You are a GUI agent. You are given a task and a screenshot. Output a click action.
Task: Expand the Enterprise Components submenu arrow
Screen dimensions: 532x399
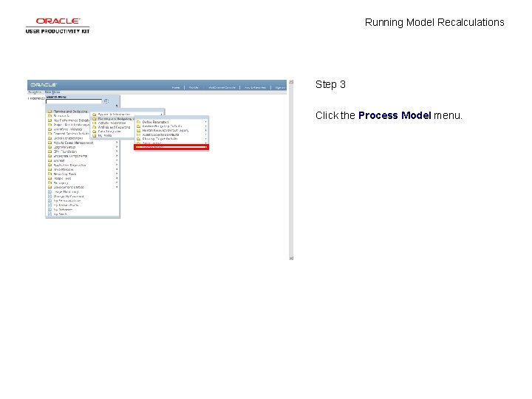(117, 156)
